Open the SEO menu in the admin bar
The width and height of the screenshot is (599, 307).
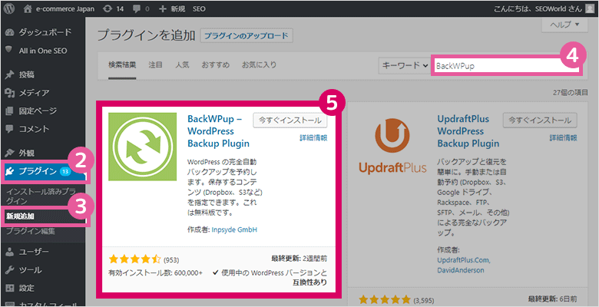pos(199,8)
